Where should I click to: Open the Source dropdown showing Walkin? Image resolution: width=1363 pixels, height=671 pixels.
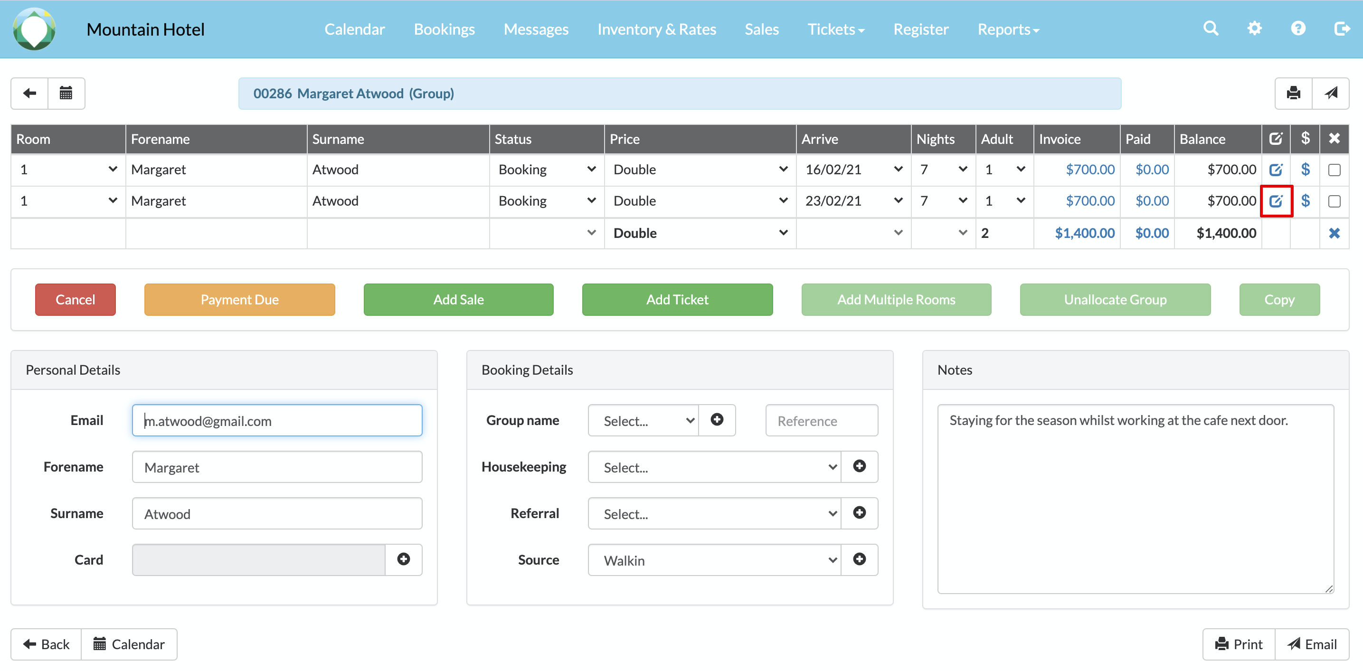[714, 560]
